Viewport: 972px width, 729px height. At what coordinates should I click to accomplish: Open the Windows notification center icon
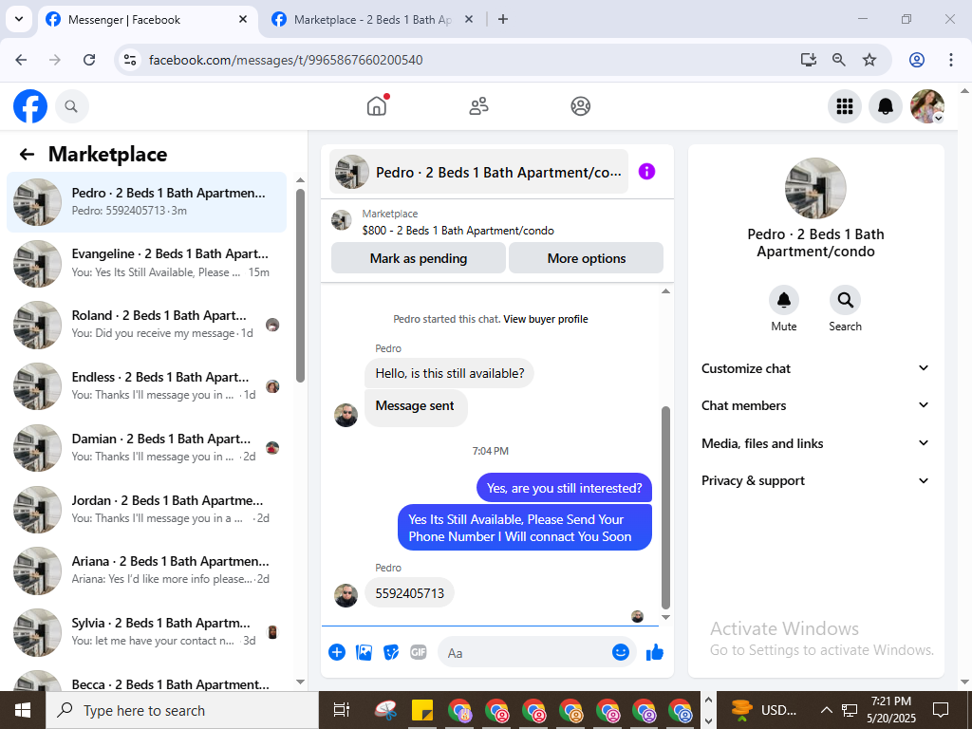941,709
